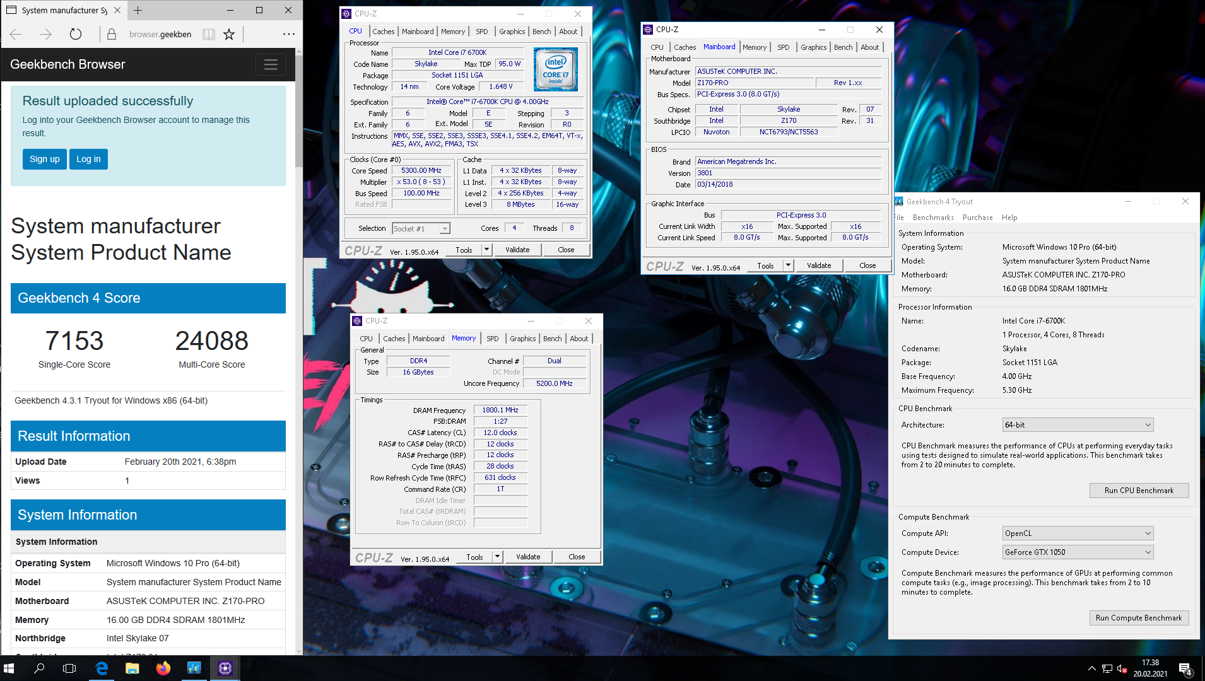This screenshot has height=681, width=1205.
Task: Open Windows Start menu
Action: (x=9, y=668)
